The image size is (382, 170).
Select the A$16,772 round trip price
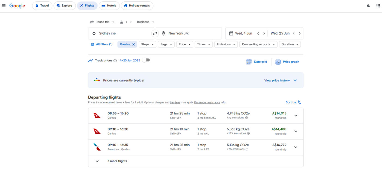tap(279, 145)
